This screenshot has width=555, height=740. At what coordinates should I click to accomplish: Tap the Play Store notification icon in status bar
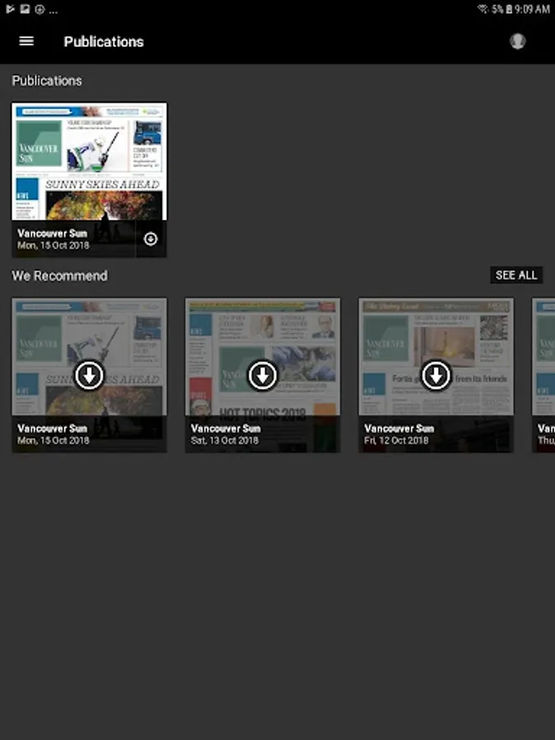click(10, 9)
